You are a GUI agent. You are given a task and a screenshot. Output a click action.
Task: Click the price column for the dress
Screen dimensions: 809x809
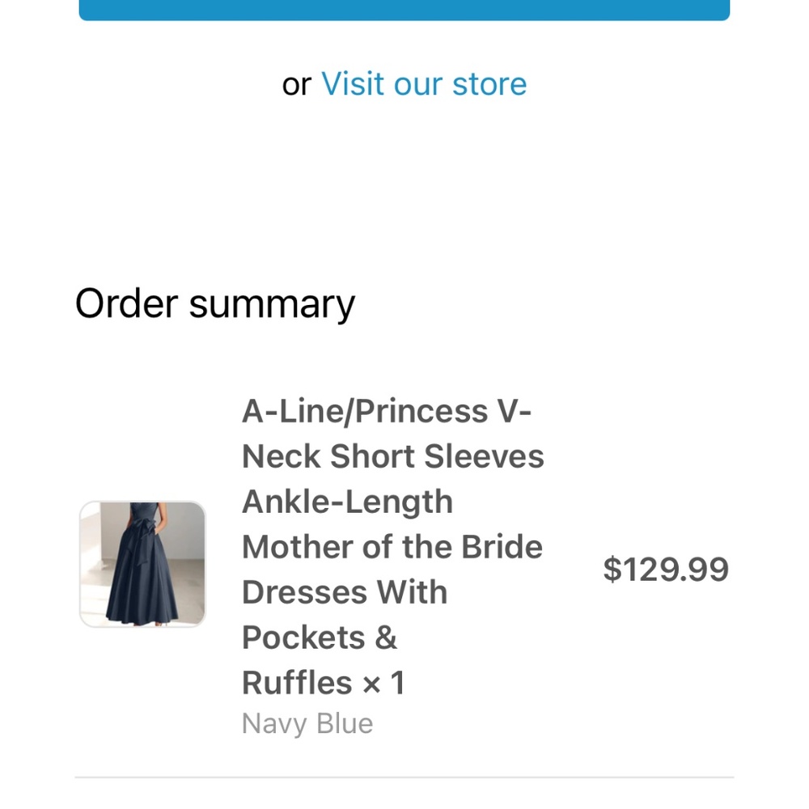click(667, 570)
